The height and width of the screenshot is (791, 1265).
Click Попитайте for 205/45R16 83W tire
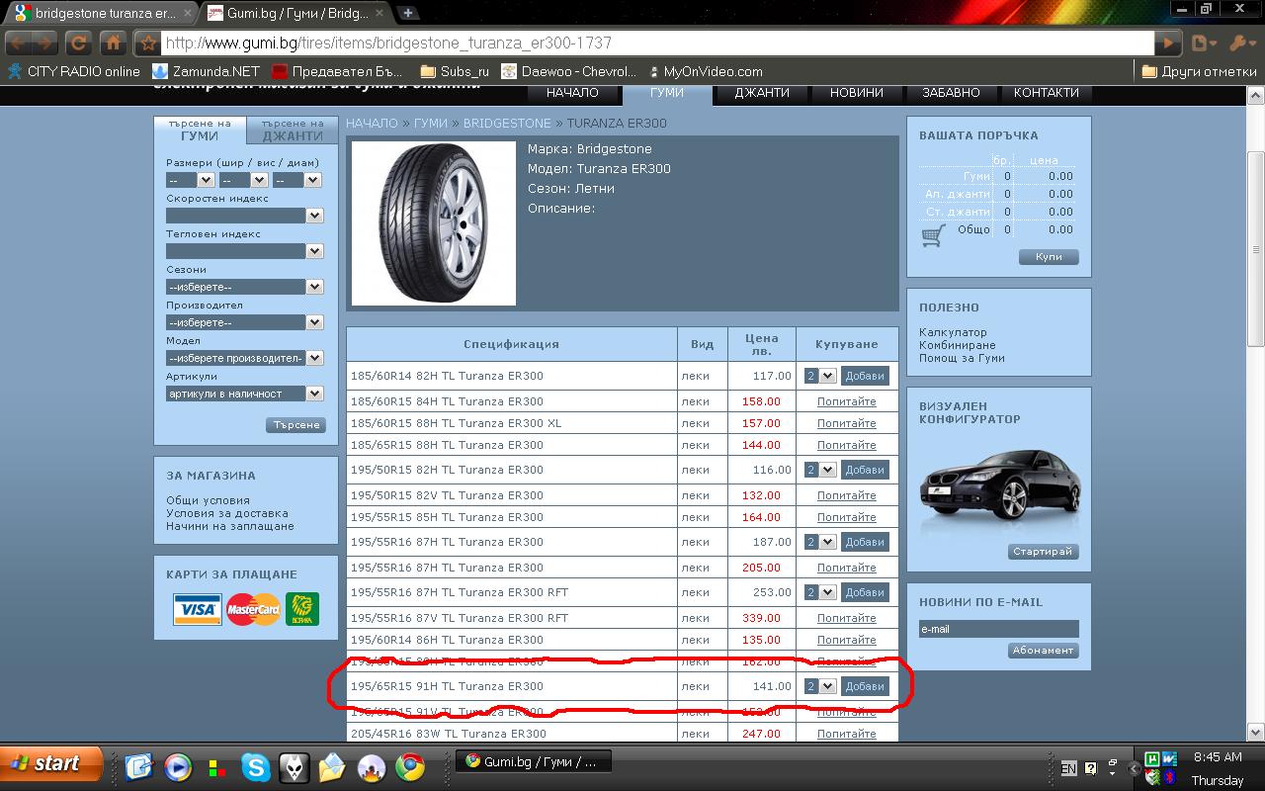(847, 734)
